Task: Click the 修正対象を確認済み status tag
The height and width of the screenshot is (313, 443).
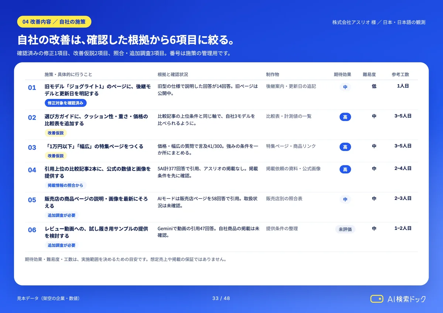Action: (66, 103)
